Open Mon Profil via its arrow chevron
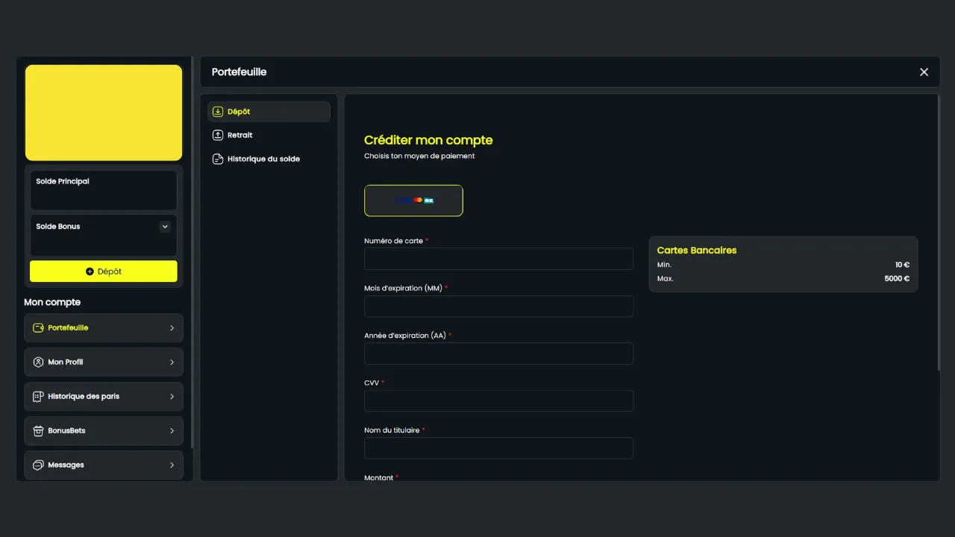This screenshot has width=955, height=537. [172, 362]
